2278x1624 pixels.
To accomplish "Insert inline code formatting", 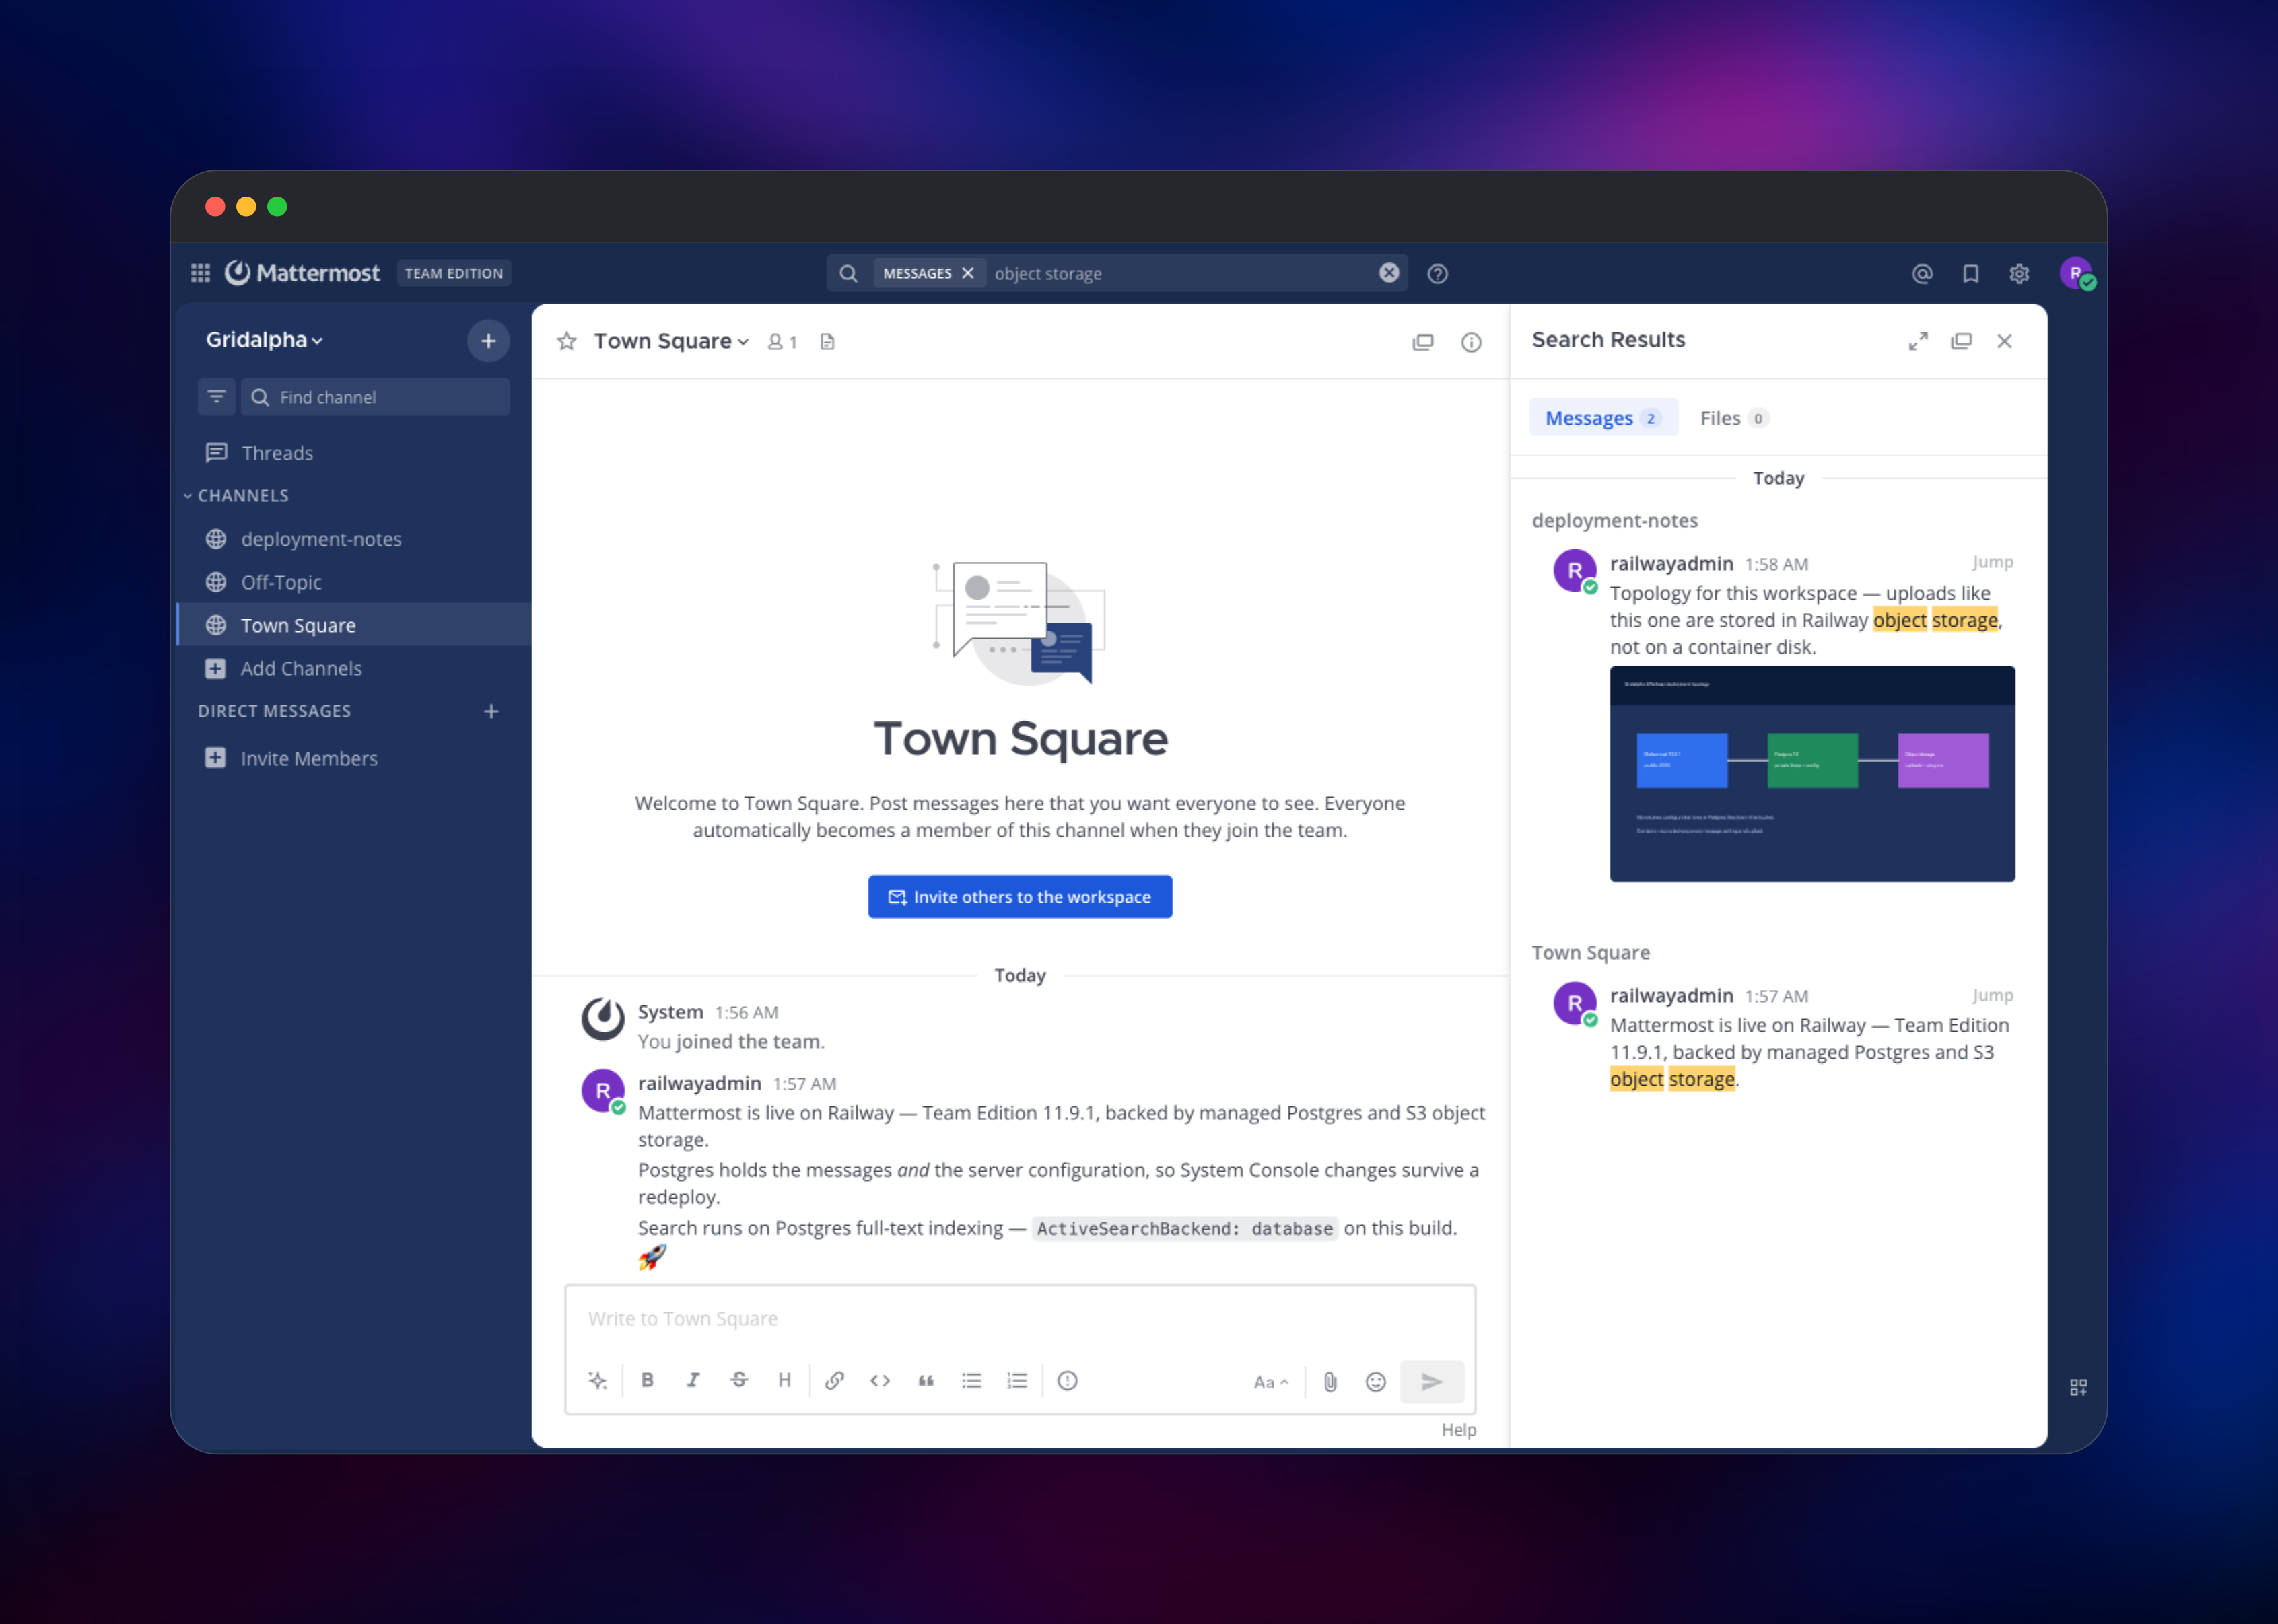I will click(x=880, y=1381).
